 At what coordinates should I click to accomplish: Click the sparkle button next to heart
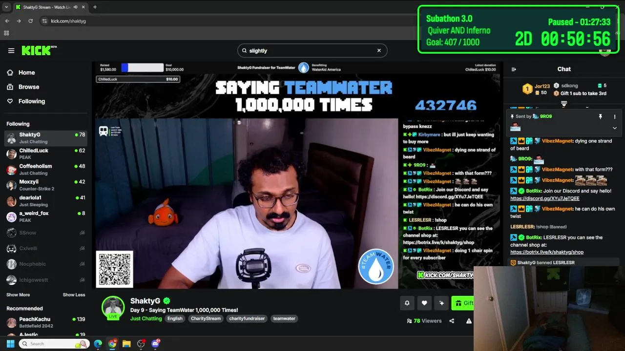click(x=441, y=303)
